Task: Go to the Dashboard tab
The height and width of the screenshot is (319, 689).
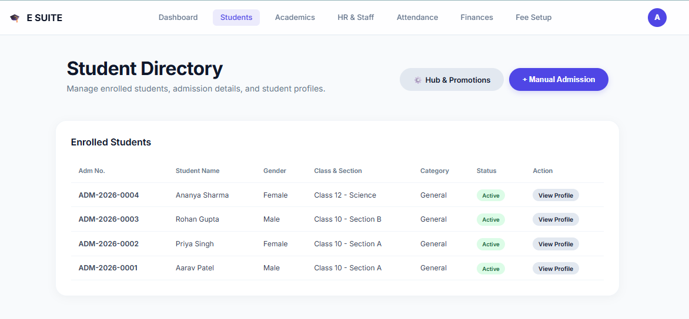Action: (x=178, y=18)
